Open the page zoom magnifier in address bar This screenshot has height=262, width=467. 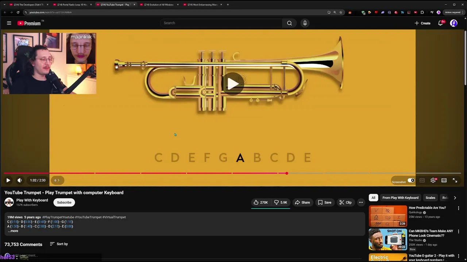[335, 12]
